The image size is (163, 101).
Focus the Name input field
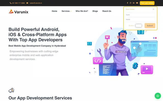[140, 15]
